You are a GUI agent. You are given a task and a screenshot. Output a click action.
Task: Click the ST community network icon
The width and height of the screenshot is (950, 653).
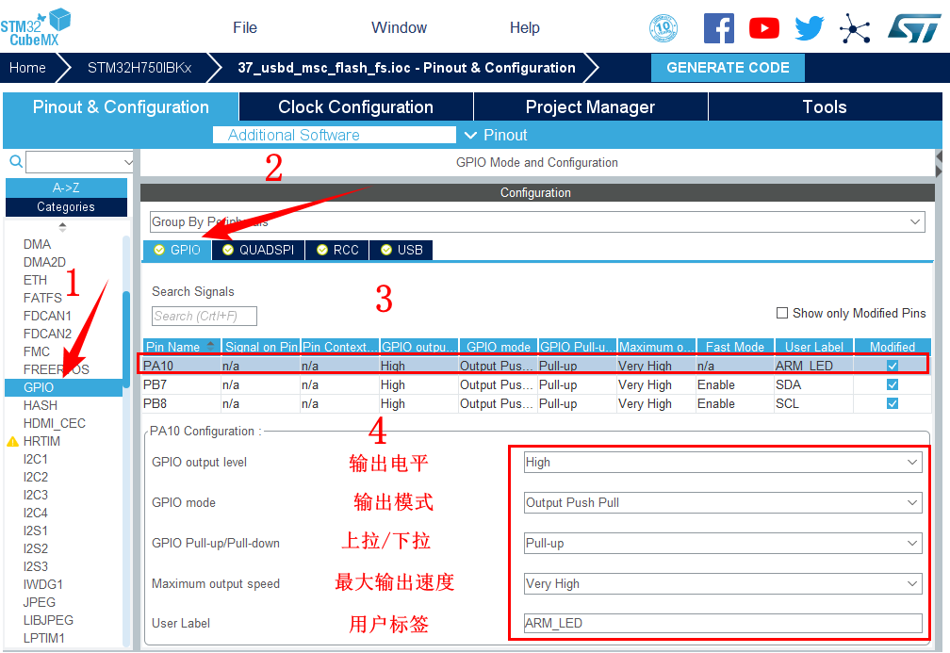coord(855,28)
